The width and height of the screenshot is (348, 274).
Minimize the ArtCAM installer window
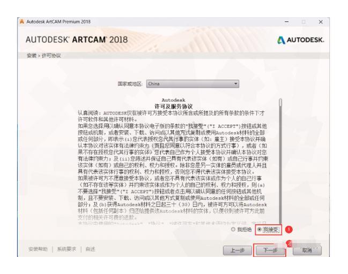tap(287, 22)
